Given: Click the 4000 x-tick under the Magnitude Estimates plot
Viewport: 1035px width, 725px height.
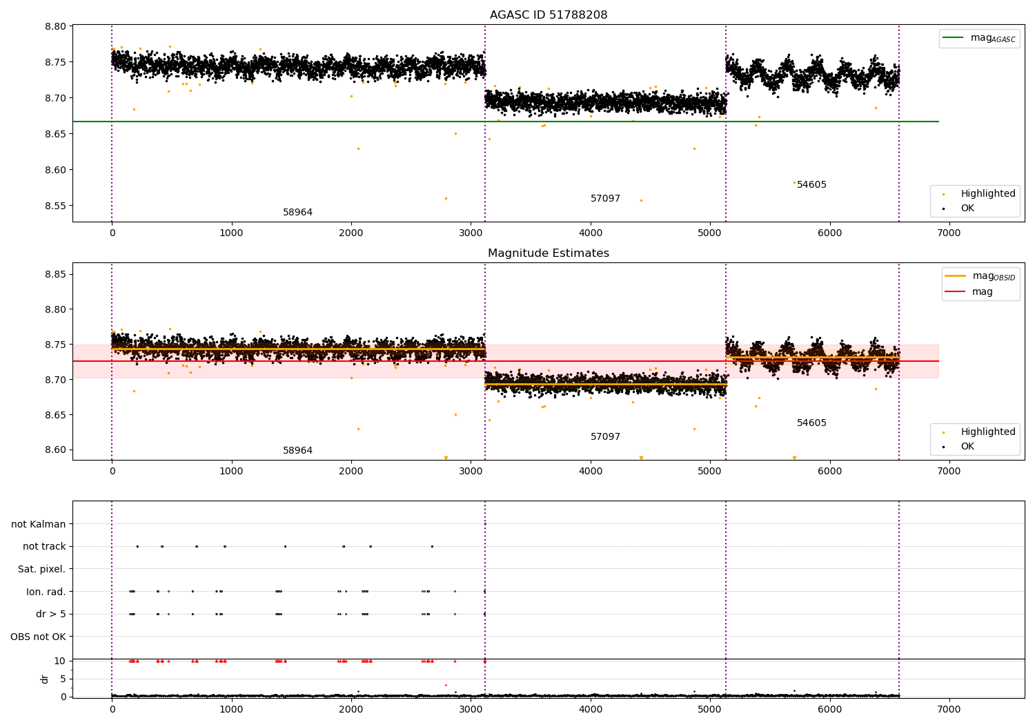Looking at the screenshot, I should (x=591, y=472).
